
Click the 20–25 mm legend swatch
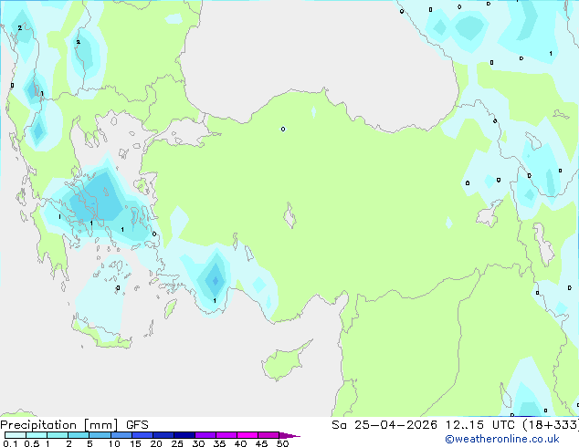coord(163,435)
